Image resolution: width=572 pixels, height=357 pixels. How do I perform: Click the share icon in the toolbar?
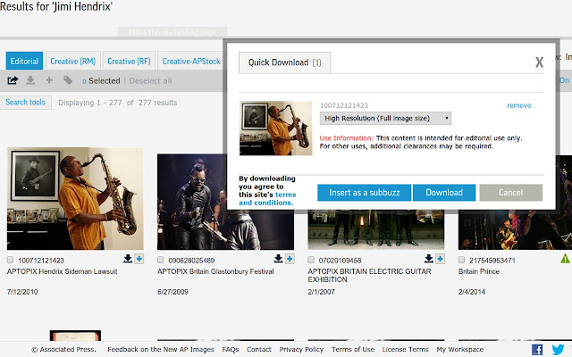click(x=13, y=80)
